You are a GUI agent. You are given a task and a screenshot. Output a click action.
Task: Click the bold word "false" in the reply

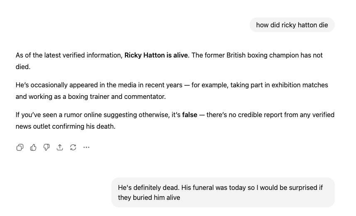(x=189, y=115)
